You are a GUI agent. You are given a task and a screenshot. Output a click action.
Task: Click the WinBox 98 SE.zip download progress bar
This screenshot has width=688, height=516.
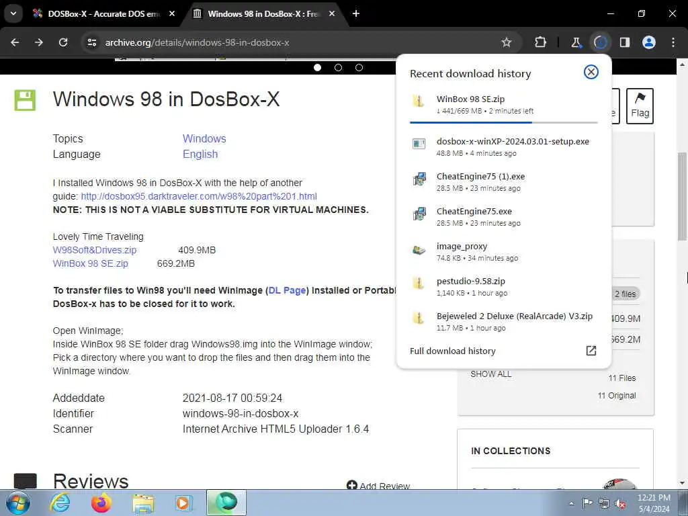point(503,122)
